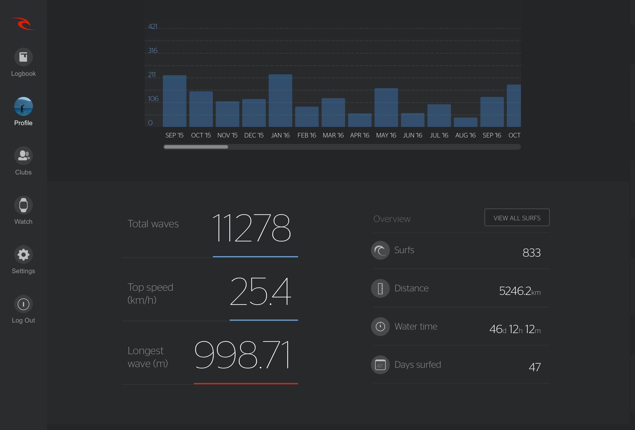Click the chart's horizontal scrollbar thumb
Screen dimensions: 635x430
tap(196, 147)
